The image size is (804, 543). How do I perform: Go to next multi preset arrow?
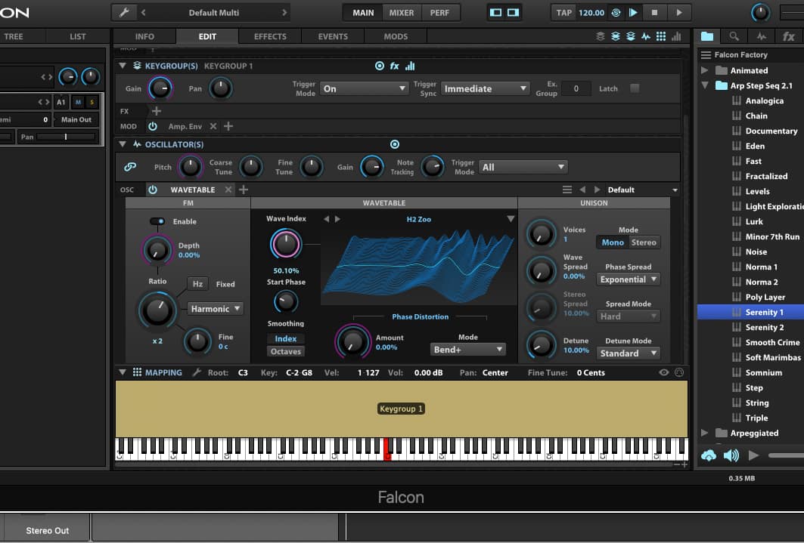(284, 13)
